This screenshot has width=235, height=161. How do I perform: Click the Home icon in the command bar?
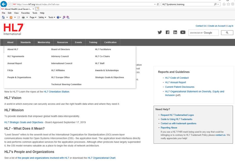point(3,17)
